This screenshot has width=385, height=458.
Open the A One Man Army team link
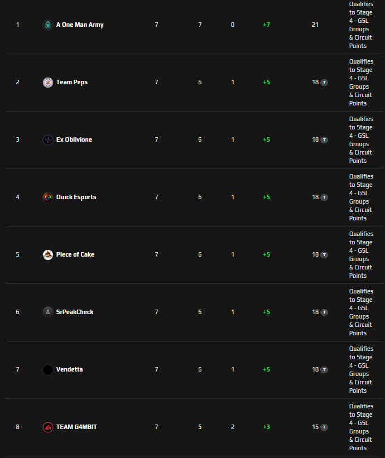tap(80, 25)
